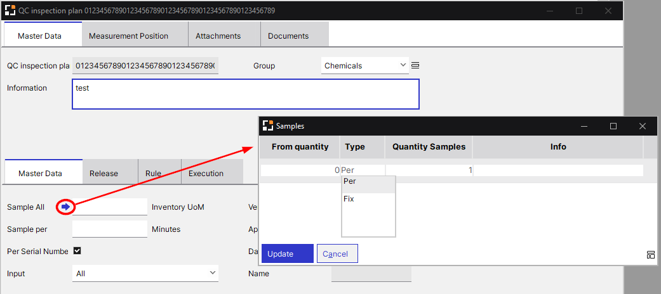Click the QC inspection plan window logo icon
This screenshot has height=294, width=661.
(x=10, y=11)
